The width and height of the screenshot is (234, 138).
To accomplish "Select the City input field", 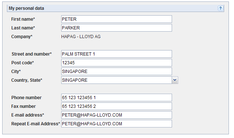I will [x=117, y=72].
